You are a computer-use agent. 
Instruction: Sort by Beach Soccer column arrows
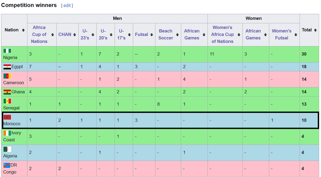click(177, 35)
